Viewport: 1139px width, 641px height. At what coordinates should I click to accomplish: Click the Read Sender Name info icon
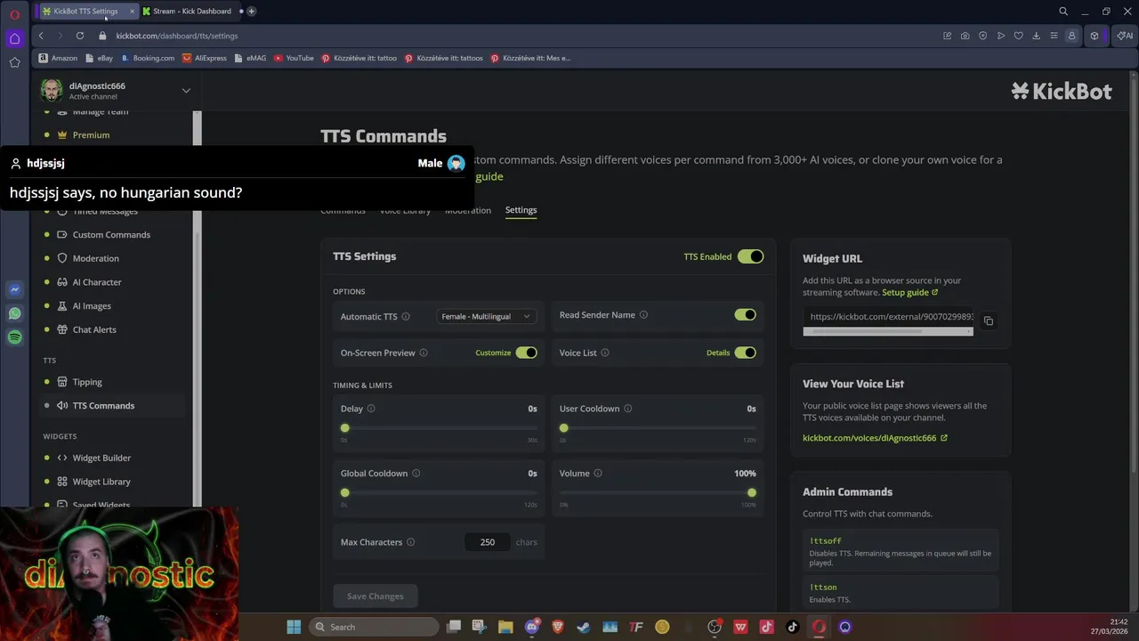tap(643, 314)
